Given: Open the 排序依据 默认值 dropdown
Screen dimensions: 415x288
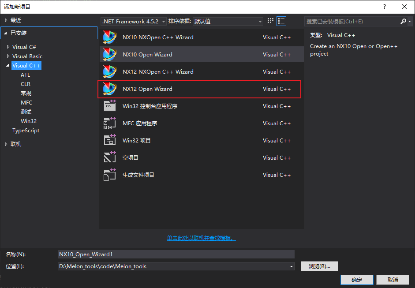Looking at the screenshot, I should pyautogui.click(x=228, y=22).
